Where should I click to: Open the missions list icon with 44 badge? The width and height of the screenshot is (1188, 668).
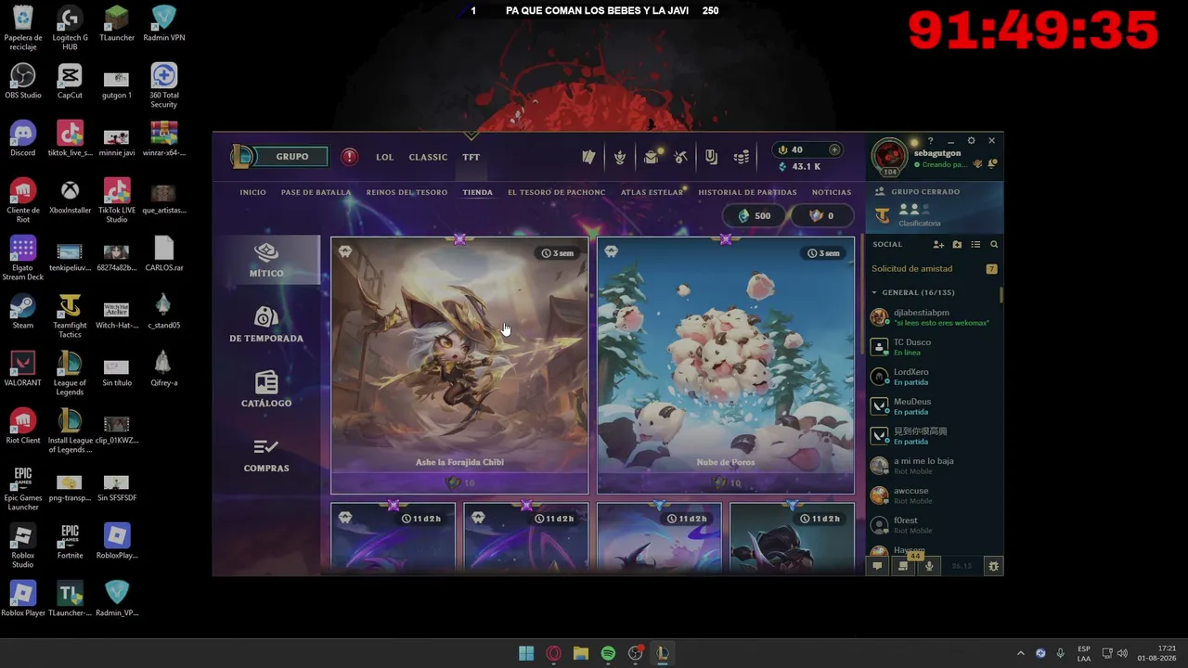tap(903, 566)
